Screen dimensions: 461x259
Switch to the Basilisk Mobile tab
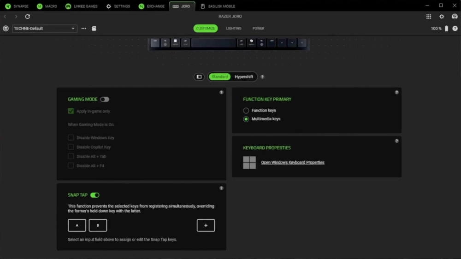coord(218,6)
